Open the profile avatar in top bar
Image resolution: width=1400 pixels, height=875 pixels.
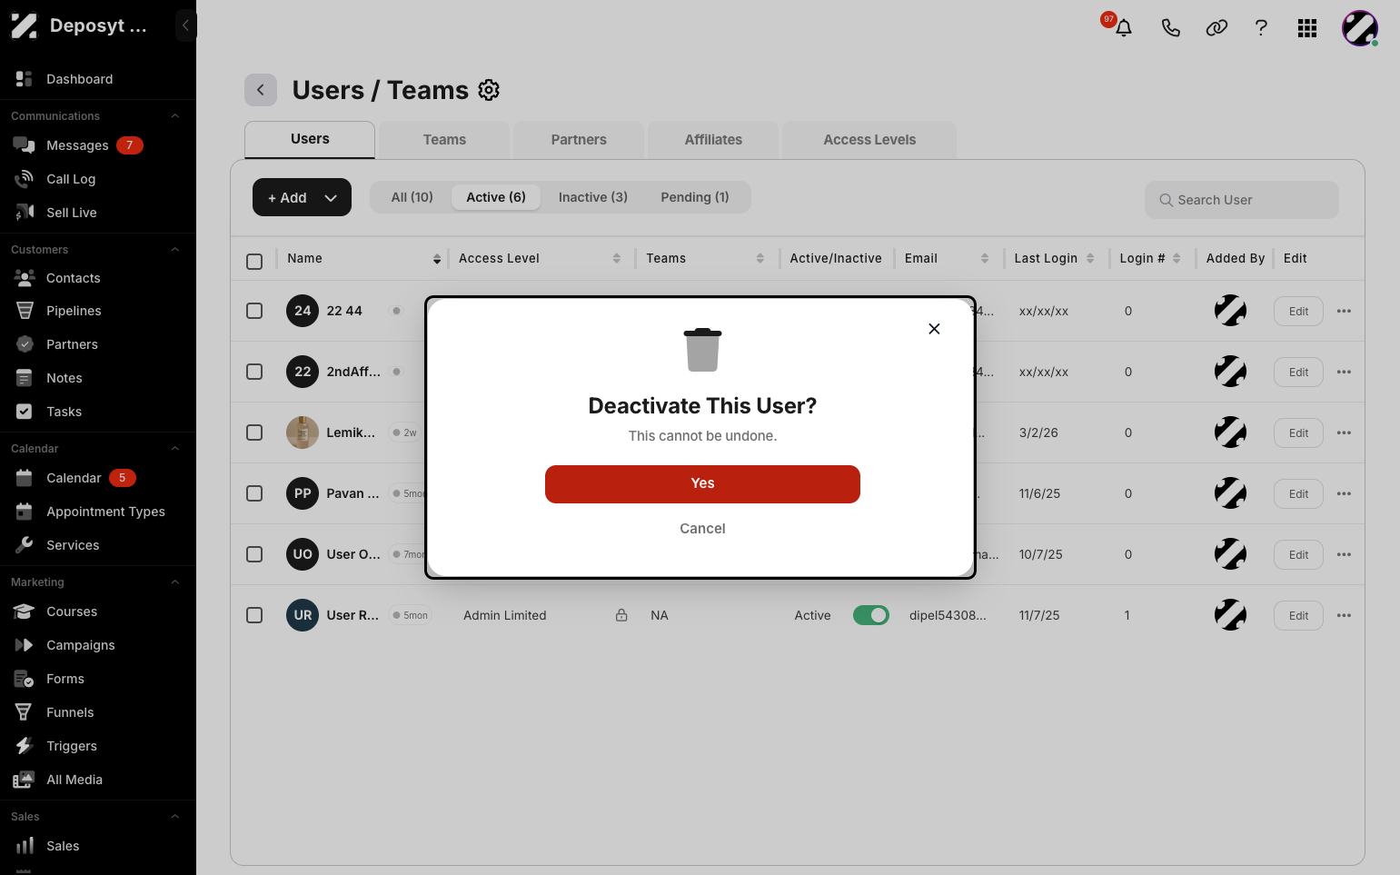1360,28
